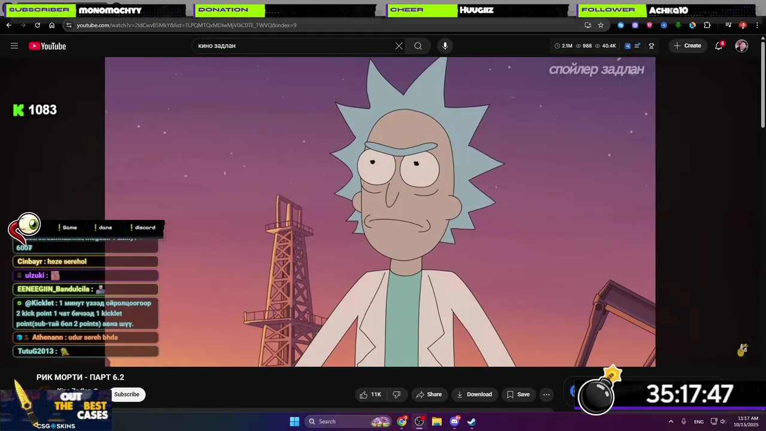Viewport: 766px width, 431px height.
Task: Reload the current page
Action: (37, 25)
